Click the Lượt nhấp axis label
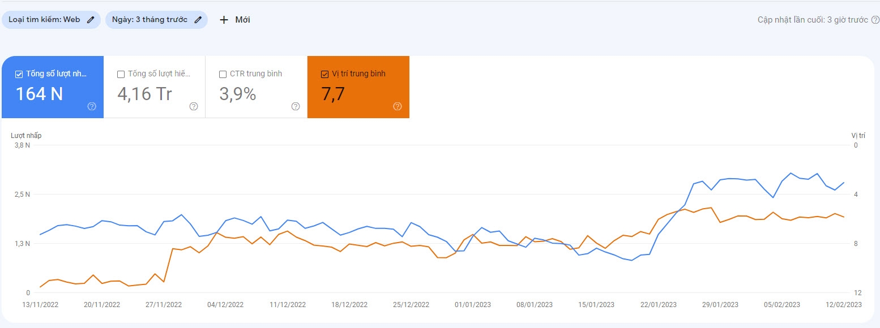The height and width of the screenshot is (328, 880). pyautogui.click(x=26, y=136)
